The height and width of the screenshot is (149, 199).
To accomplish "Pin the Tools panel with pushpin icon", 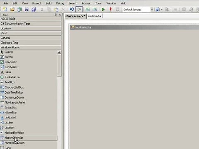I will [56, 15].
